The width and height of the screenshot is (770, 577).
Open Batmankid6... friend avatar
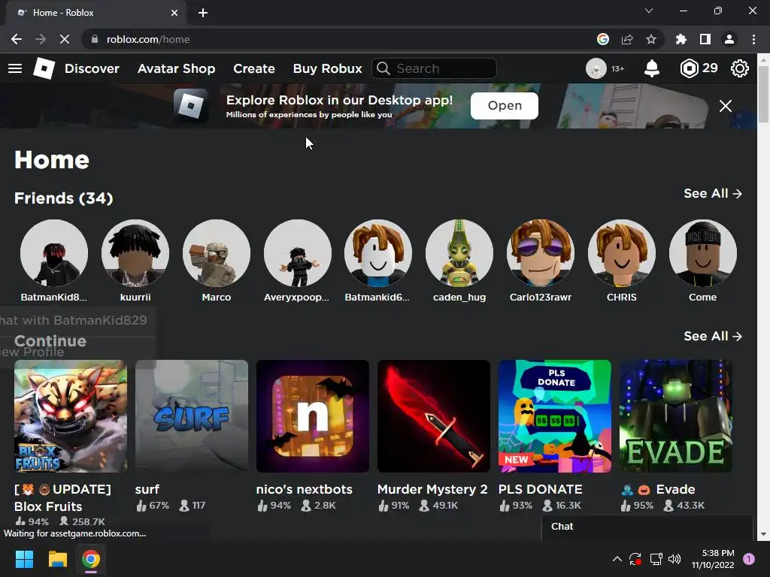coord(378,253)
